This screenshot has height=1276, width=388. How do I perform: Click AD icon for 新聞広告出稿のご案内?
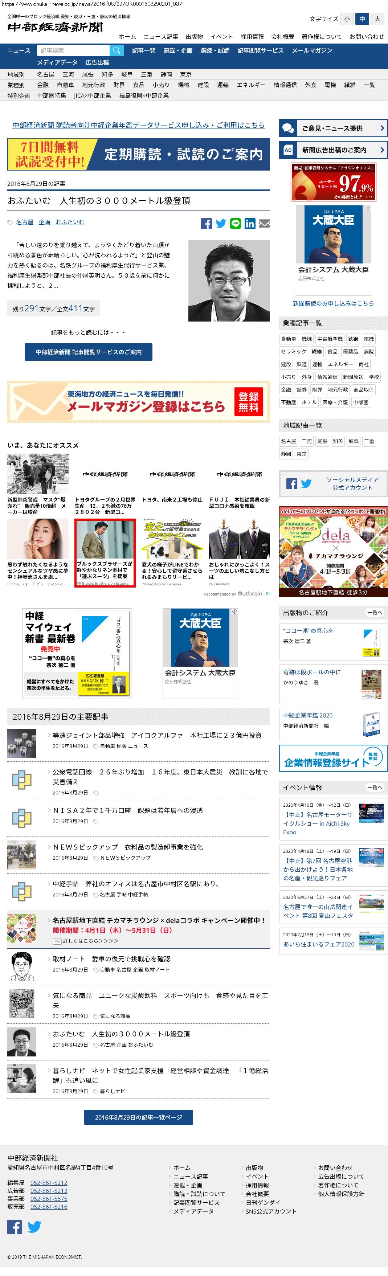288,150
